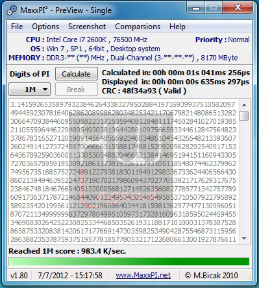
Task: Click the dropdown arrow next to 1M
Action: (45, 90)
